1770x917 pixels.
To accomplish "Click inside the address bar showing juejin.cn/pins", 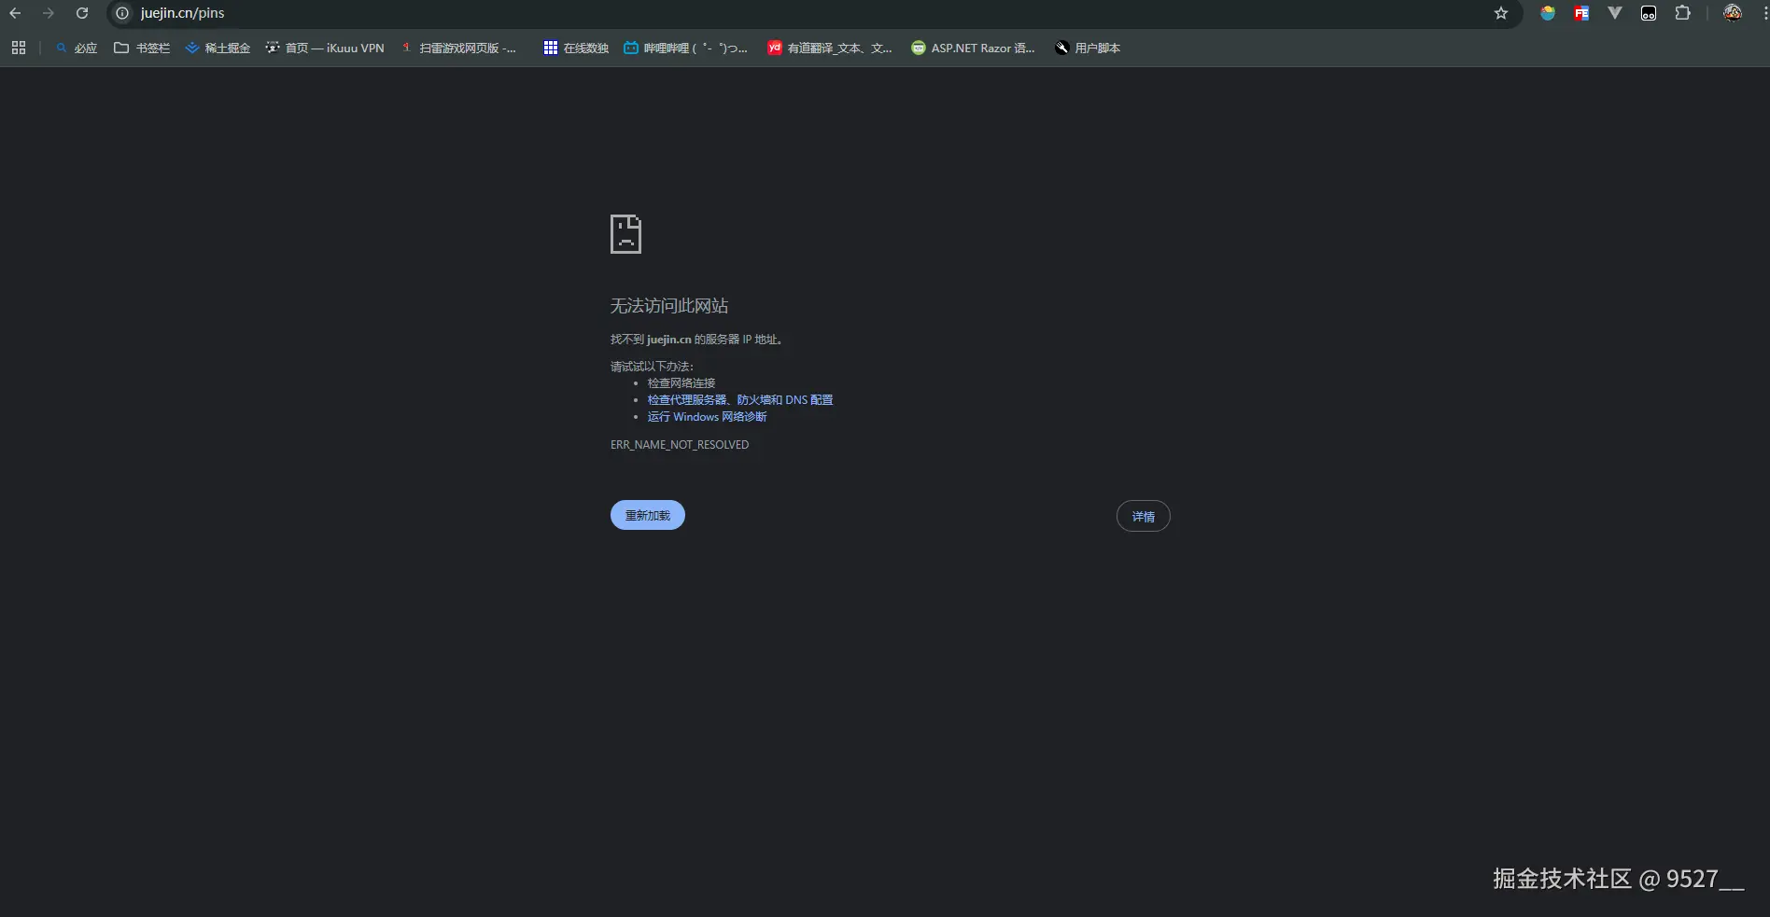I will [184, 13].
